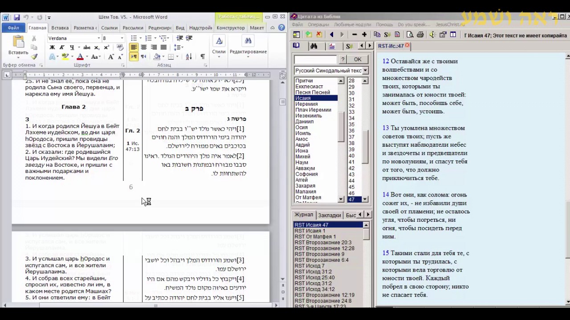
Task: Expand Стили styles gallery
Action: (x=219, y=45)
